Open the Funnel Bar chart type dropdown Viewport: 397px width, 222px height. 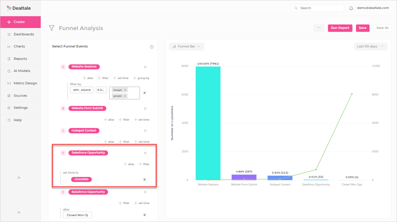(x=187, y=47)
